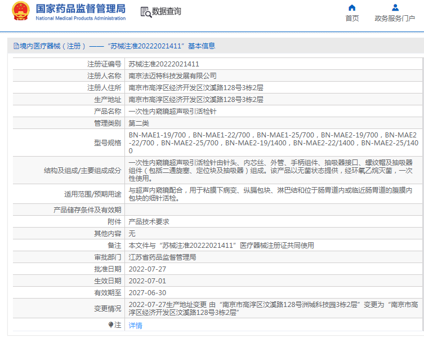Screen dimensions: 424x338
Task: Click the 生产地址 address value
Action: pyautogui.click(x=196, y=100)
